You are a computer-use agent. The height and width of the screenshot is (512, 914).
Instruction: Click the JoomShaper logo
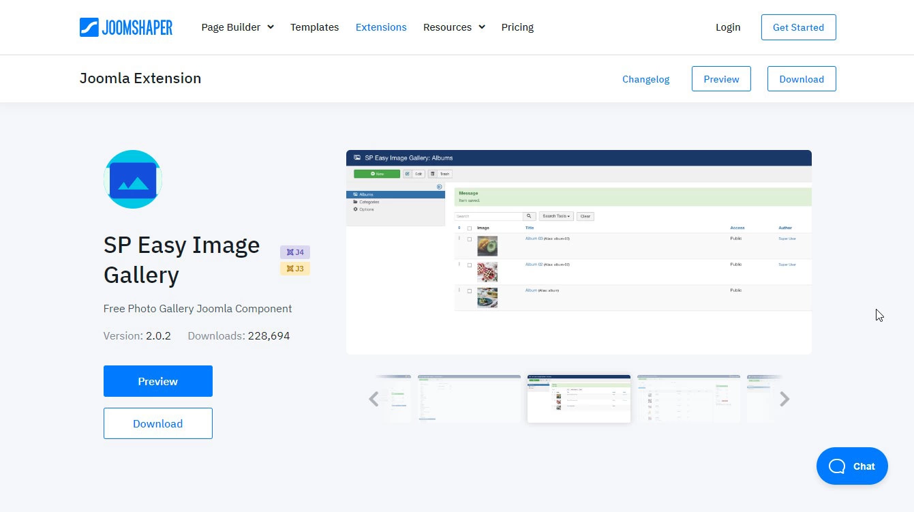[126, 27]
